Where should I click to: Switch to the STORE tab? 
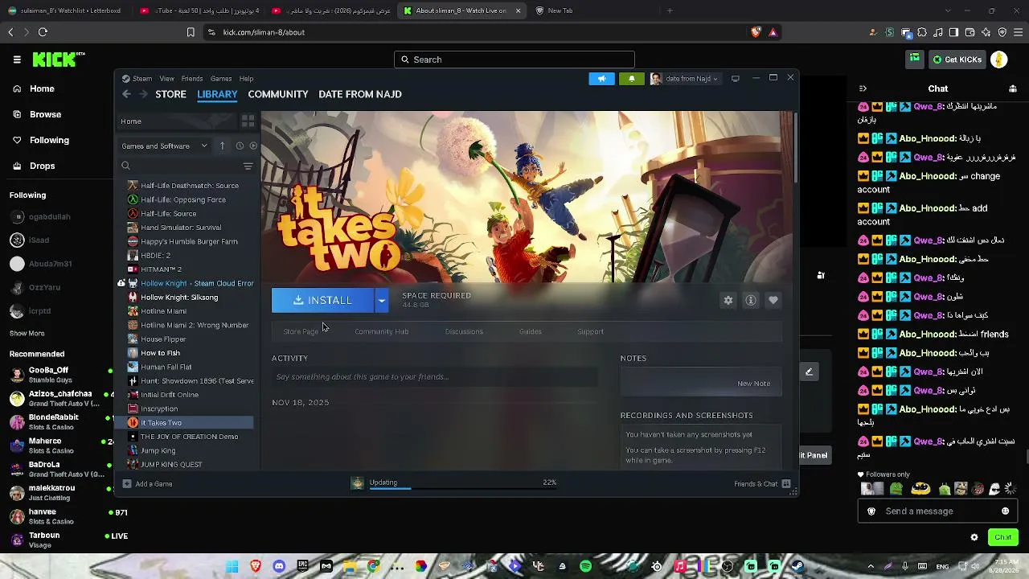click(170, 94)
